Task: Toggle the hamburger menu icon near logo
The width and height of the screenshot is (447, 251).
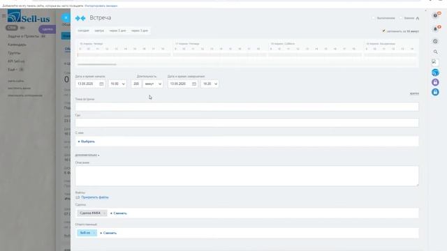Action: click(3, 16)
